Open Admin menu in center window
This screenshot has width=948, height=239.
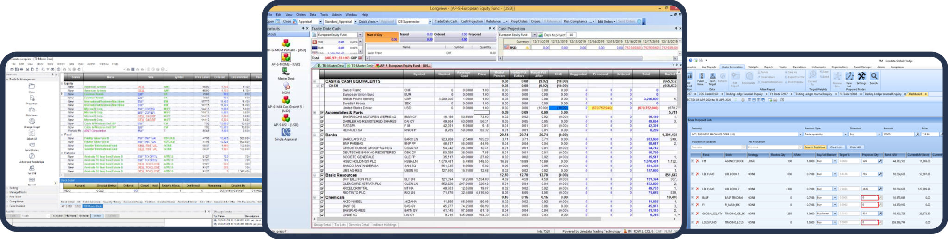(337, 15)
